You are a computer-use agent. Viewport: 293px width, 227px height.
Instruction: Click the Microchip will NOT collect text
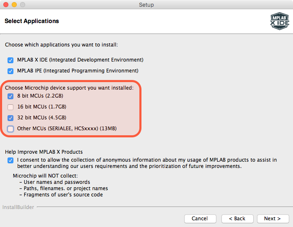coord(46,175)
